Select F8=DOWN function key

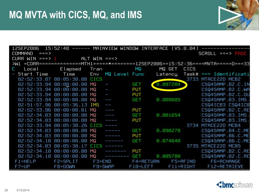pyautogui.click(x=64, y=166)
